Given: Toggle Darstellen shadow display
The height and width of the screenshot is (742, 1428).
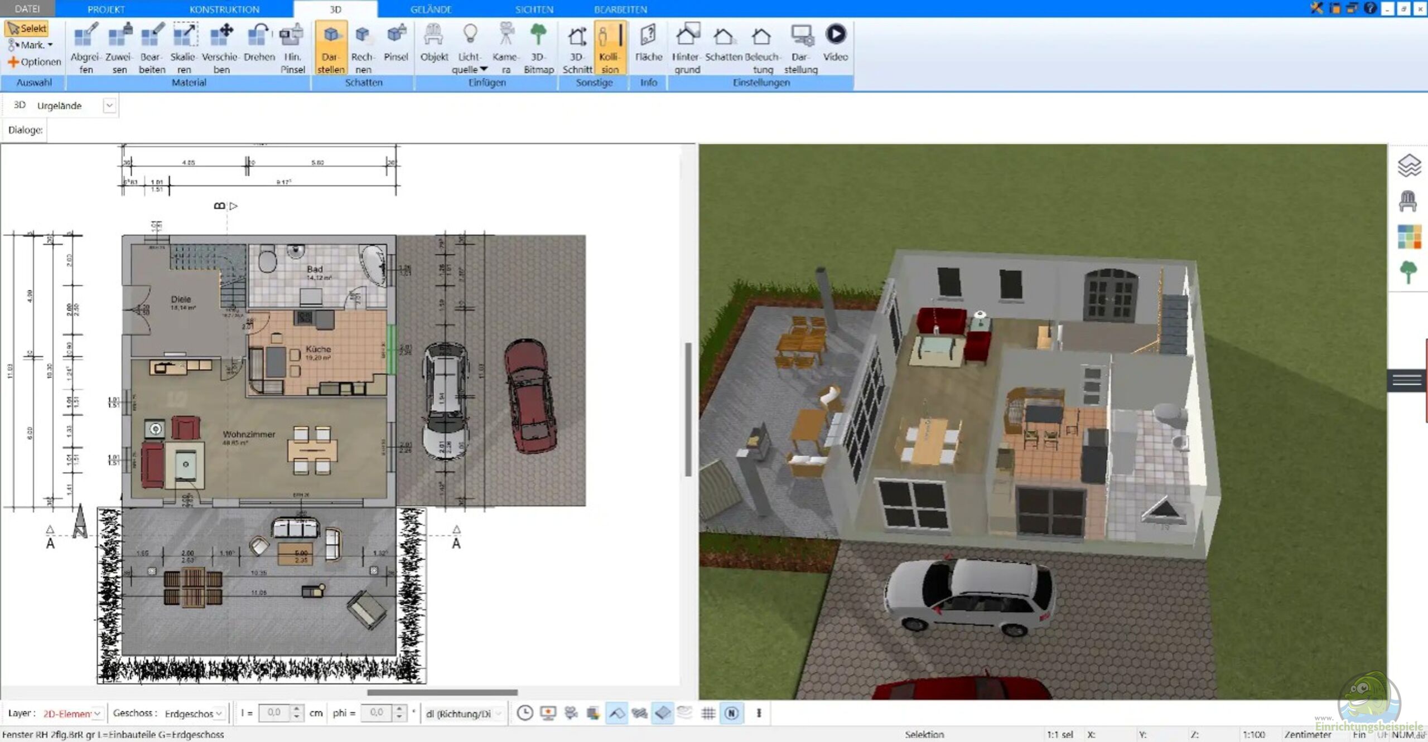Looking at the screenshot, I should tap(331, 49).
